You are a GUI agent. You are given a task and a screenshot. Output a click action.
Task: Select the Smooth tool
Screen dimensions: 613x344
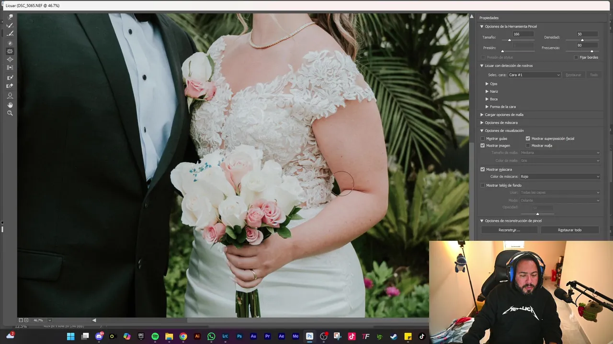[10, 34]
